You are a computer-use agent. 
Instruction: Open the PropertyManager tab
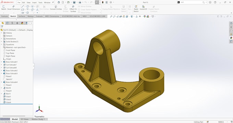(x=8, y=23)
